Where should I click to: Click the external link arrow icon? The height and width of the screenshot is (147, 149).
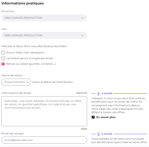pyautogui.click(x=93, y=117)
